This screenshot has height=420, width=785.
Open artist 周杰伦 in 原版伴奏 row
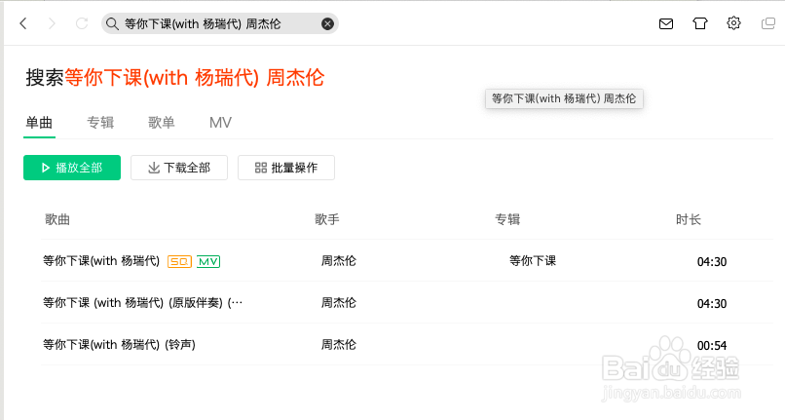(x=338, y=303)
